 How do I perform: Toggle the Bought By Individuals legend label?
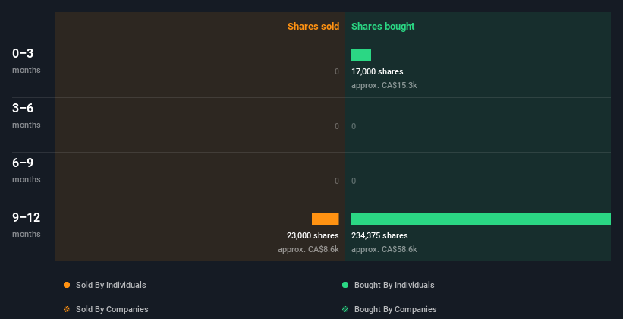click(x=394, y=285)
